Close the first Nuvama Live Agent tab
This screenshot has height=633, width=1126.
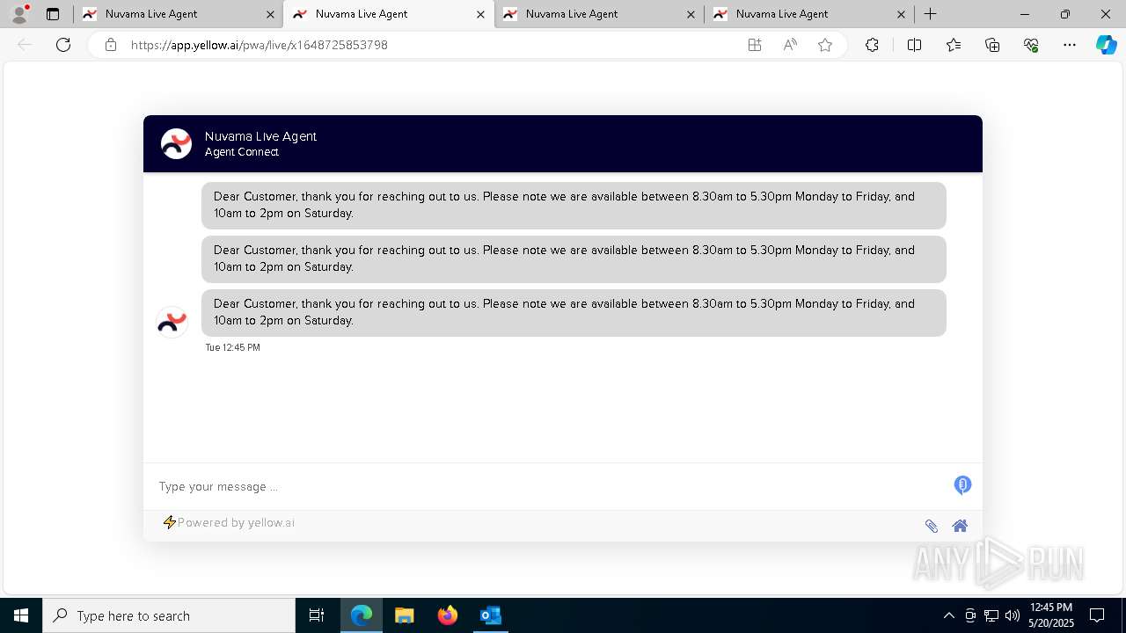(270, 14)
